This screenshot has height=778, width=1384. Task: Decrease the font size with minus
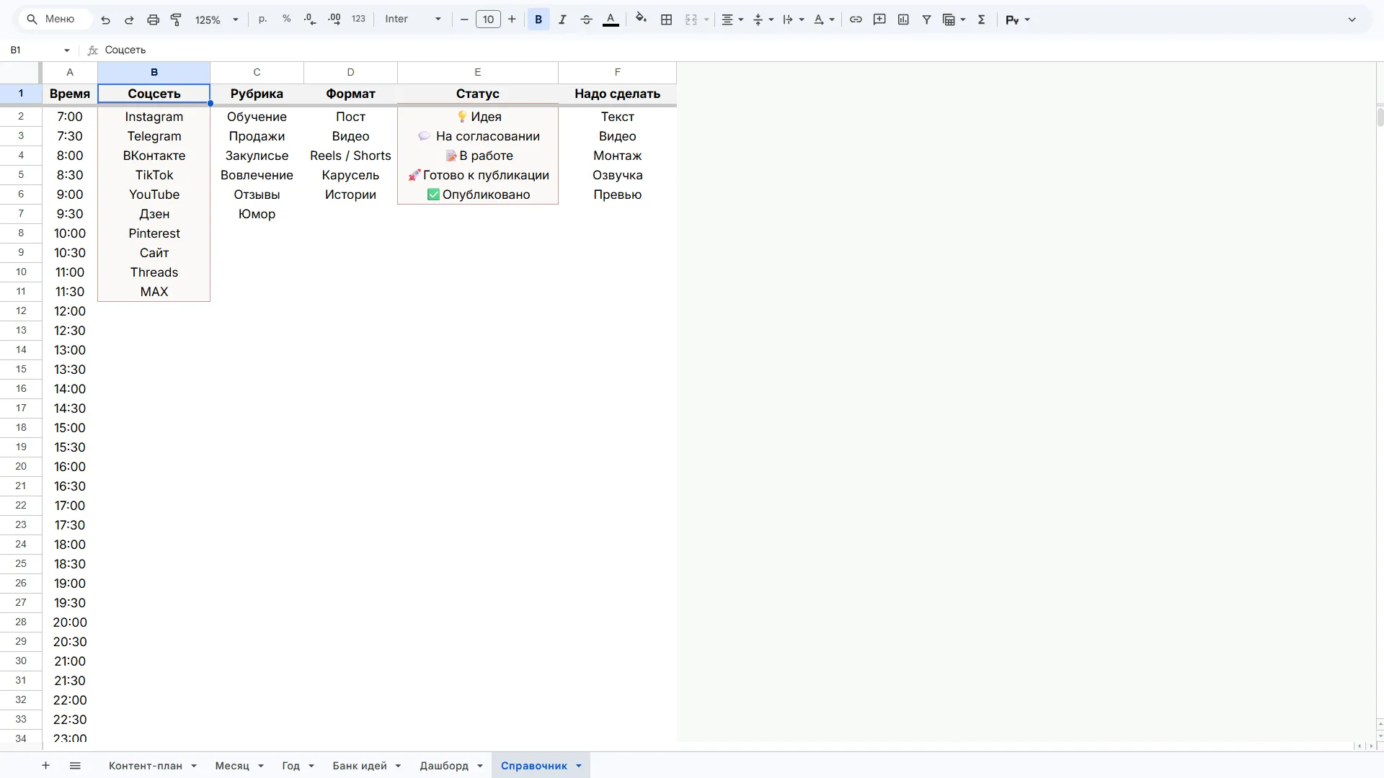pyautogui.click(x=464, y=19)
